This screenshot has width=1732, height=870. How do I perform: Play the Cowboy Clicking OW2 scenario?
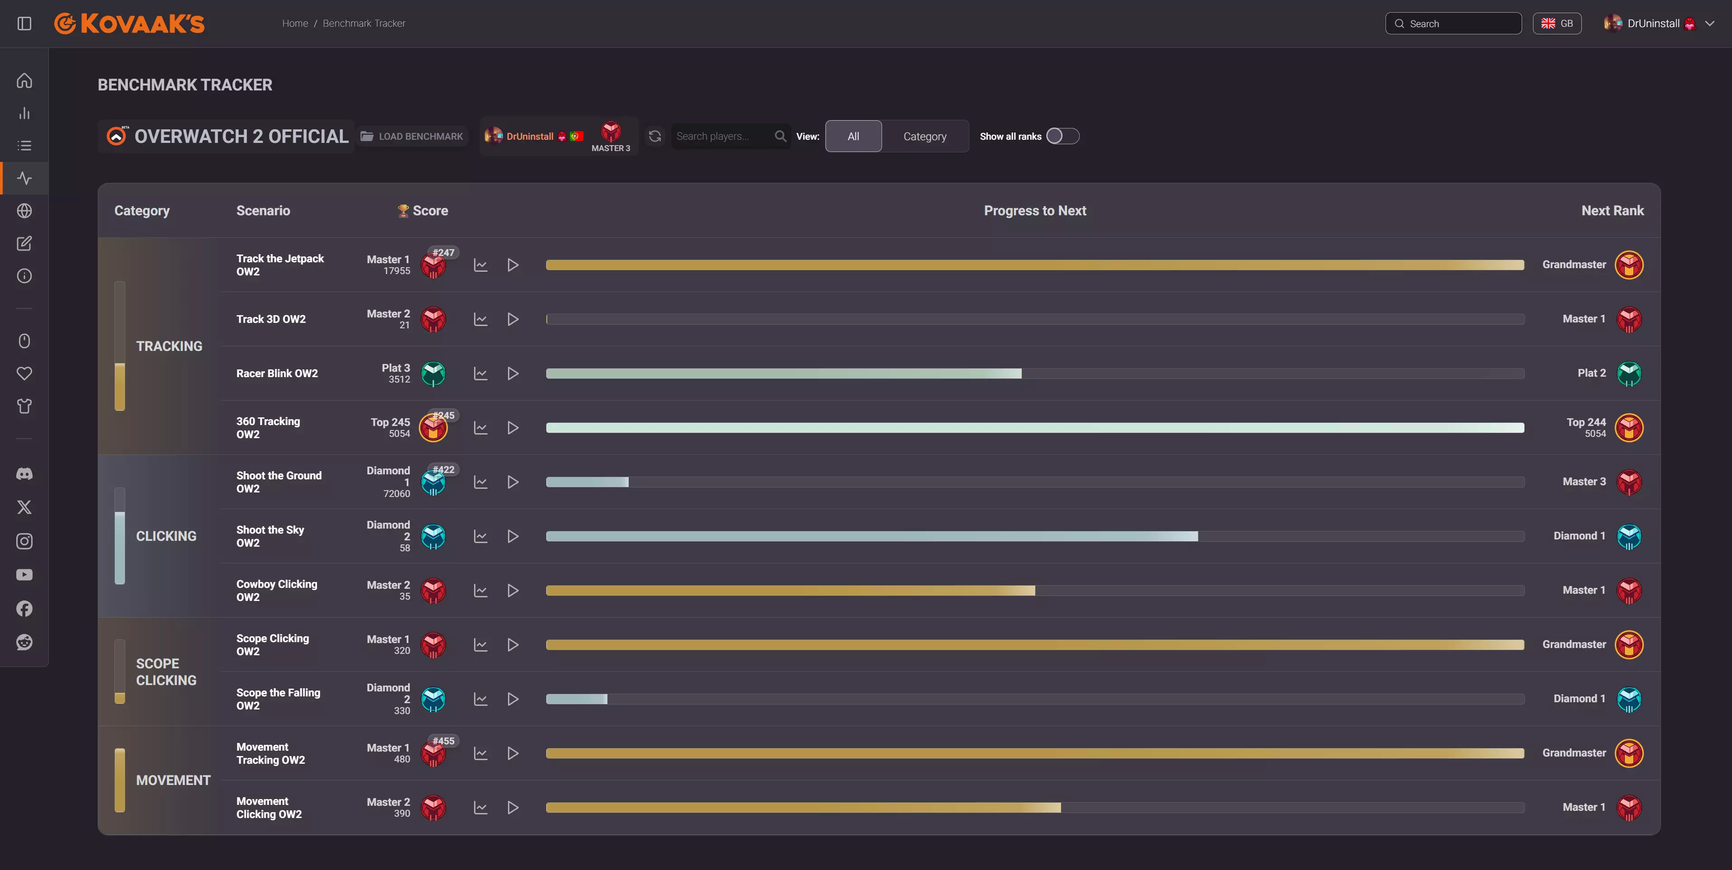coord(512,591)
